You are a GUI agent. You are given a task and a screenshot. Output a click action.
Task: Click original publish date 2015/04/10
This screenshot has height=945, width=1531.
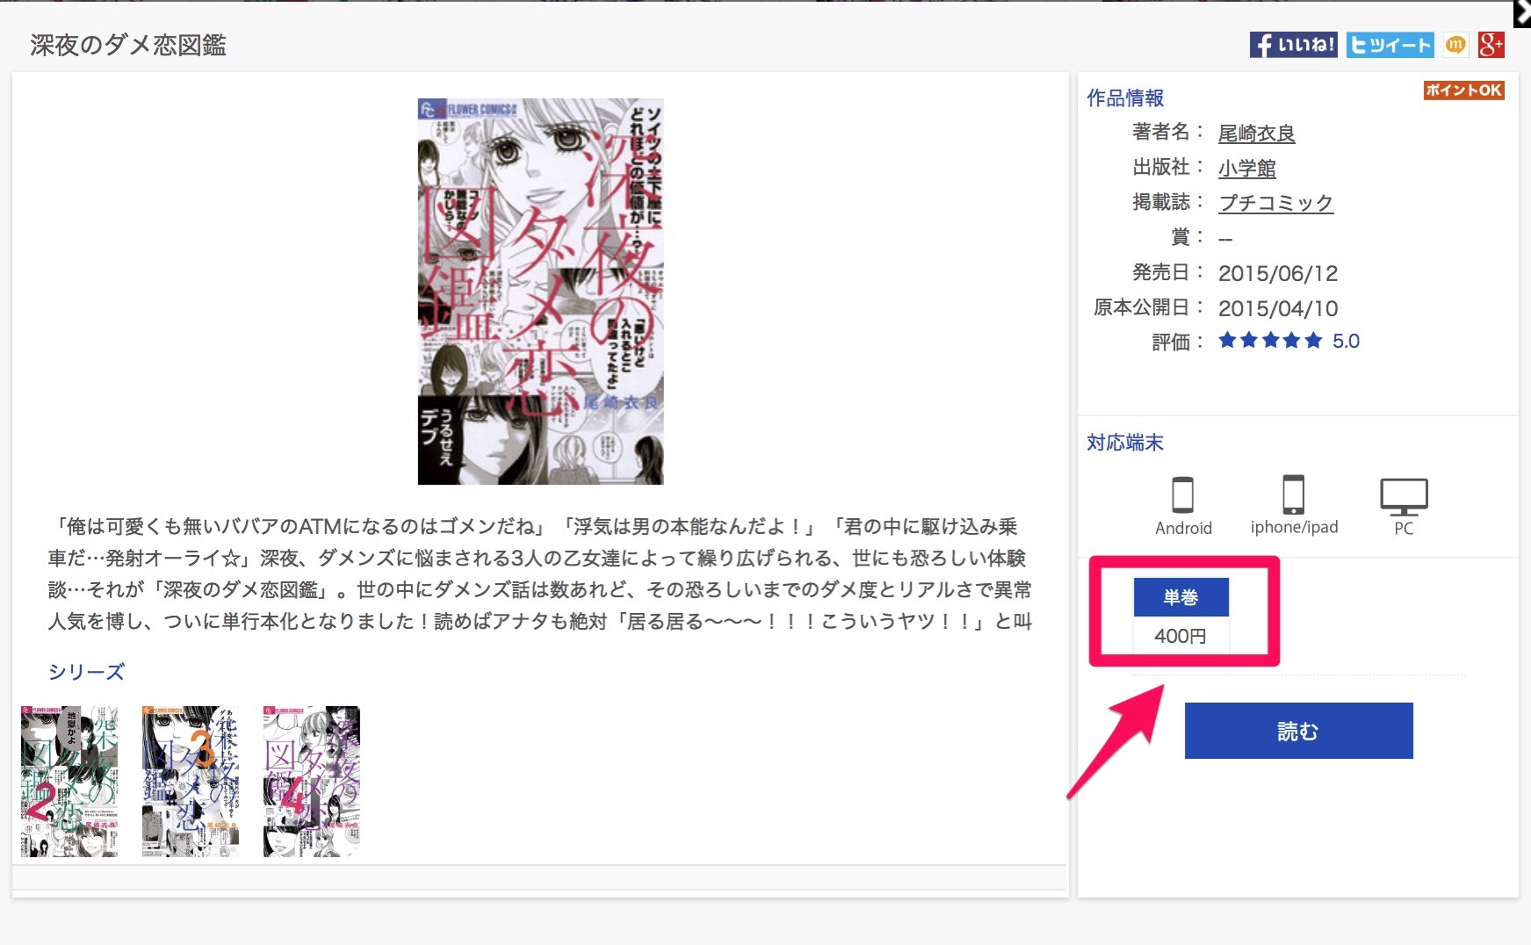1278,309
